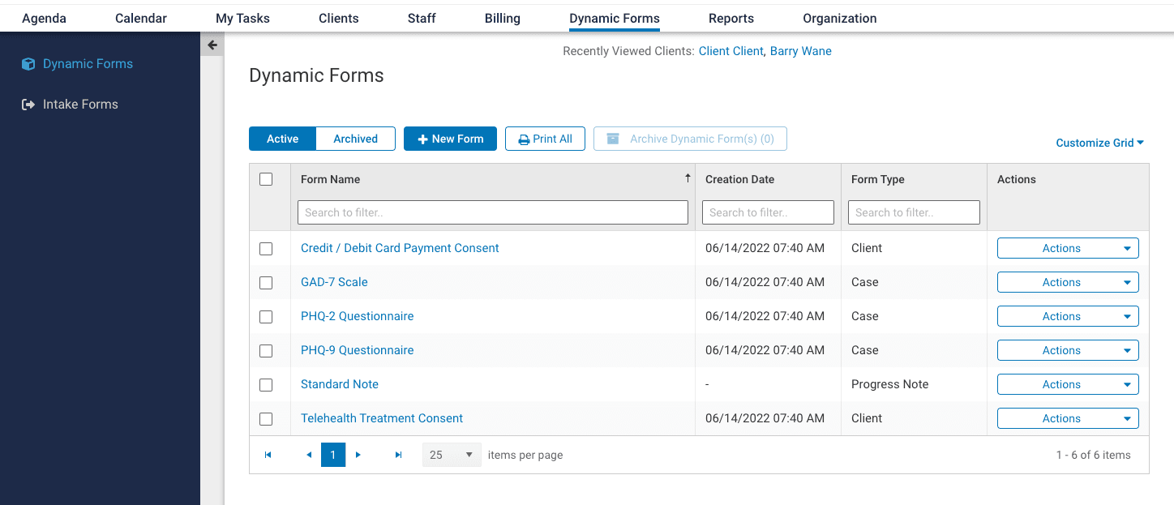The height and width of the screenshot is (505, 1174).
Task: Click the Dynamic Forms cube icon in sidebar
Action: tap(29, 63)
